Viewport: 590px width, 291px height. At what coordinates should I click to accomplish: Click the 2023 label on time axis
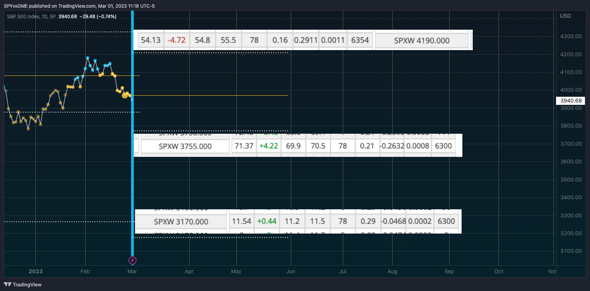(36, 271)
